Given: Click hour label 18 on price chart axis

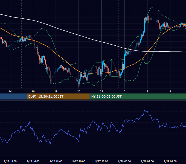Looking at the screenshot, I should [56, 92].
